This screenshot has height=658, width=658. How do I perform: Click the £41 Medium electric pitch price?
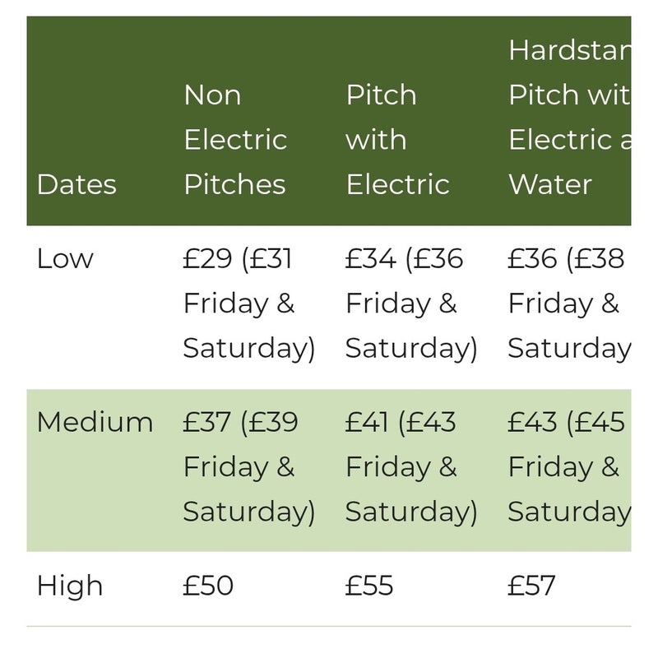pos(367,423)
